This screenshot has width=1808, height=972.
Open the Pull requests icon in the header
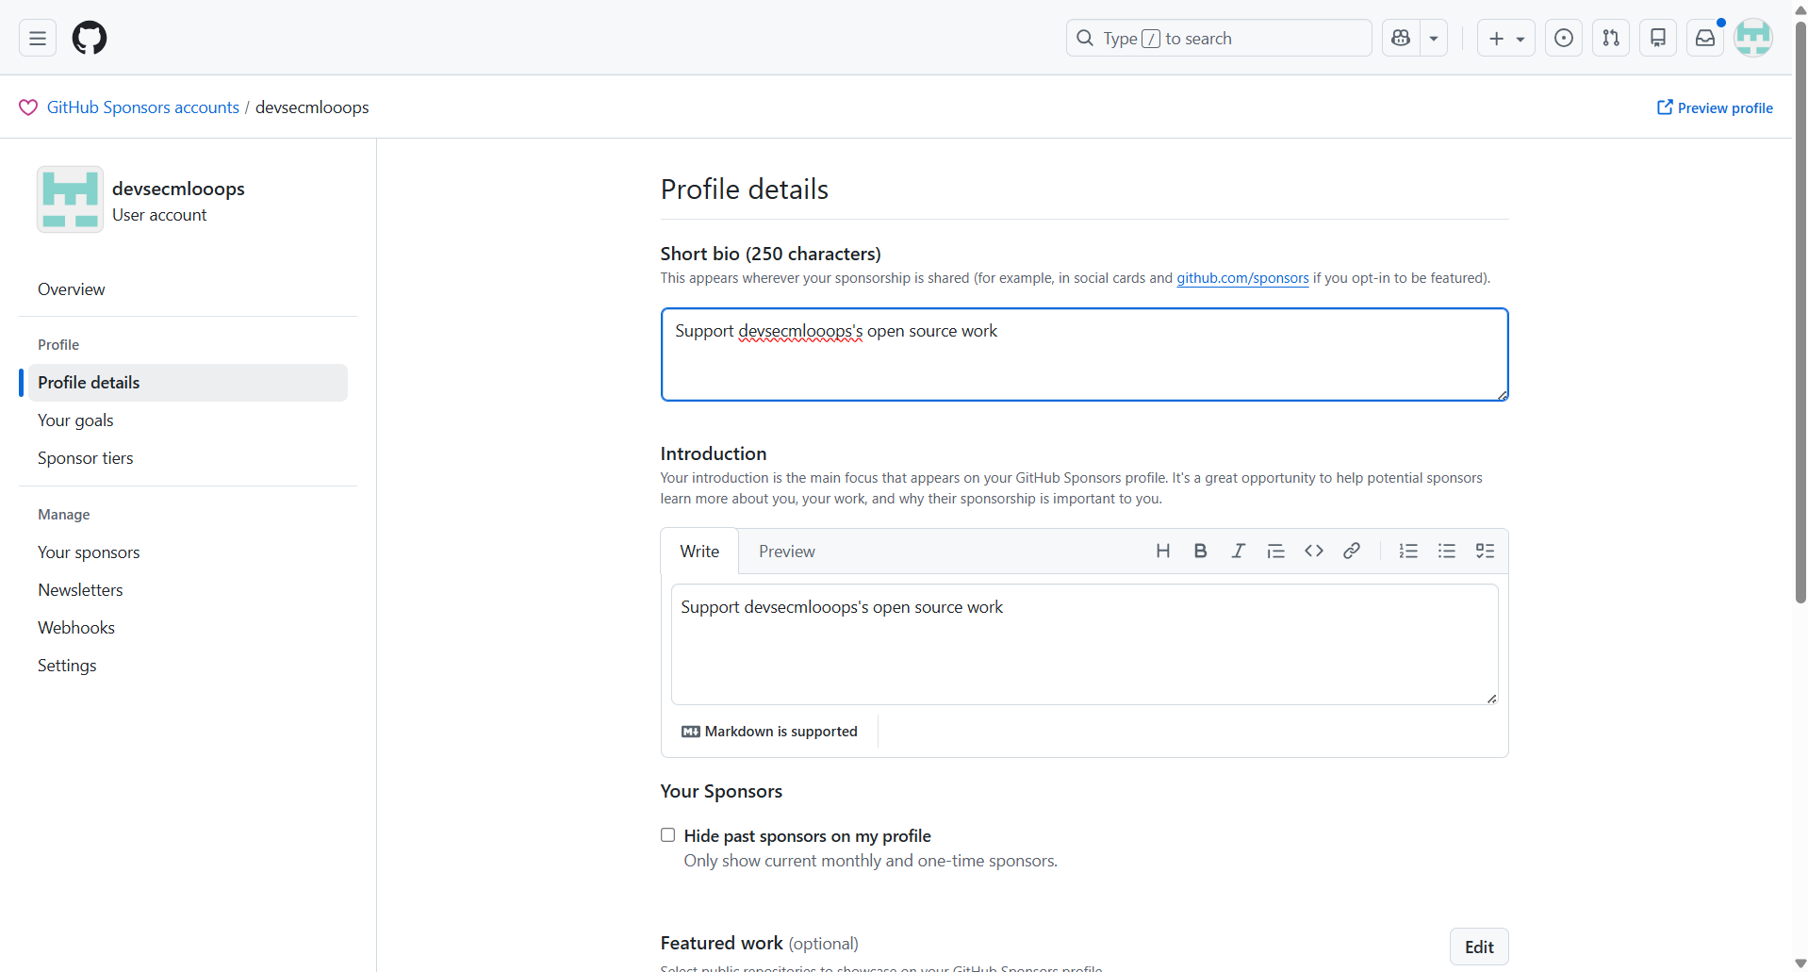(x=1611, y=38)
